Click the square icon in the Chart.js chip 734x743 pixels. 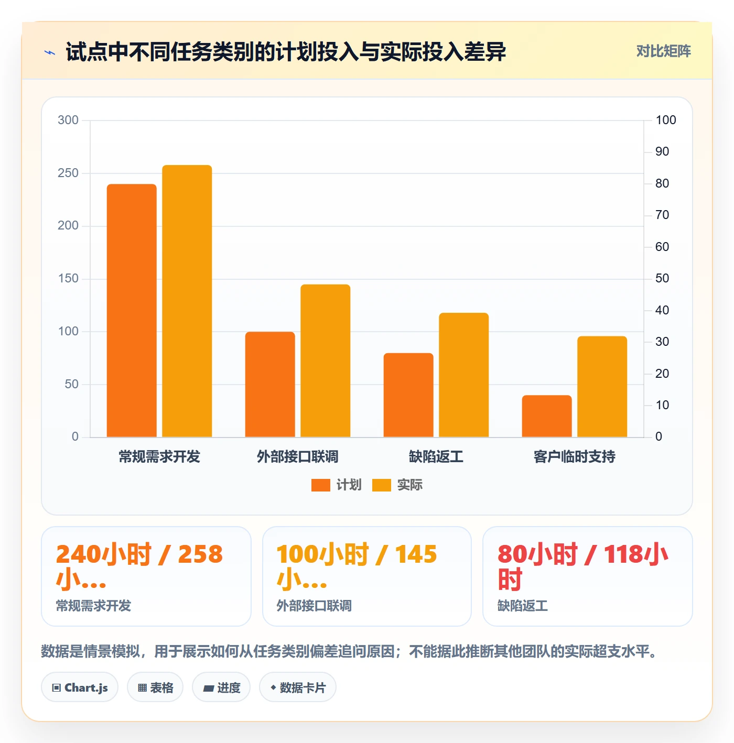pyautogui.click(x=57, y=688)
